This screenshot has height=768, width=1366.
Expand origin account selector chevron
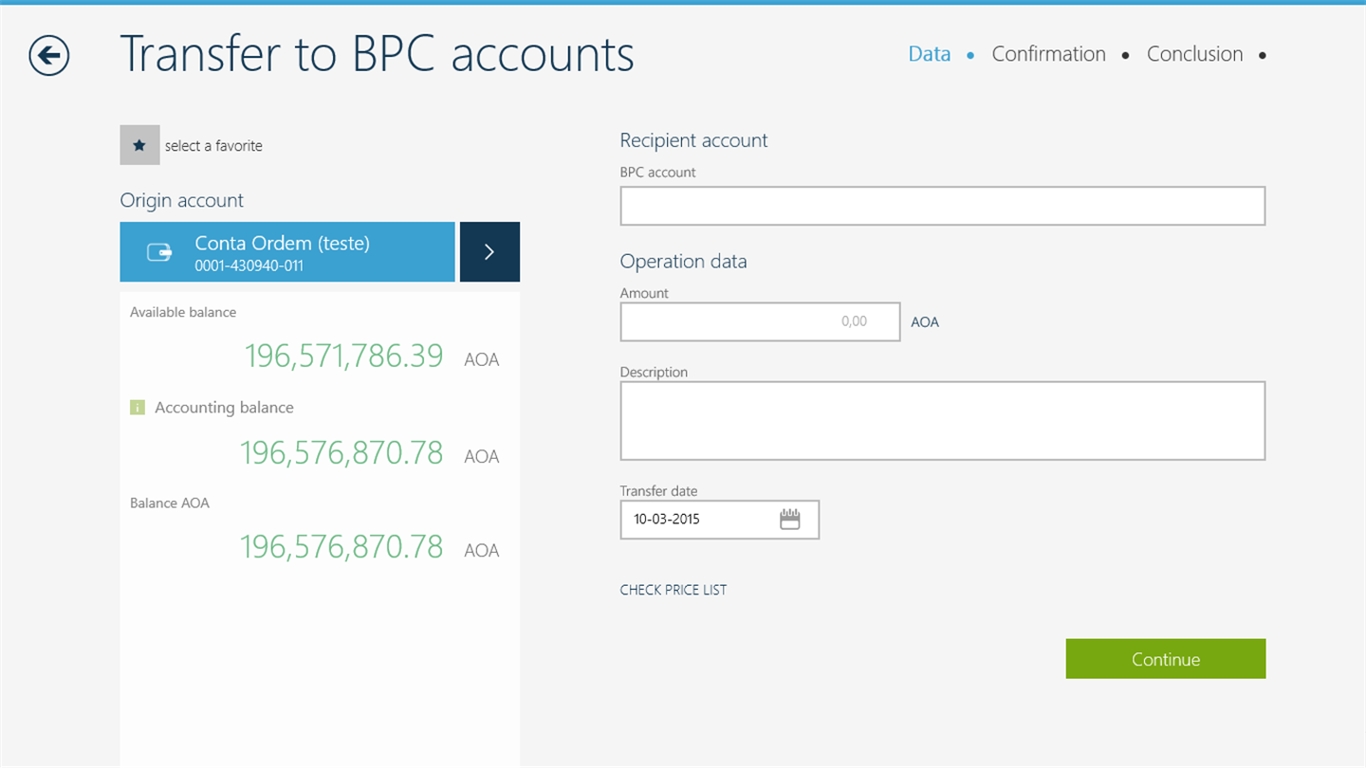click(x=489, y=252)
